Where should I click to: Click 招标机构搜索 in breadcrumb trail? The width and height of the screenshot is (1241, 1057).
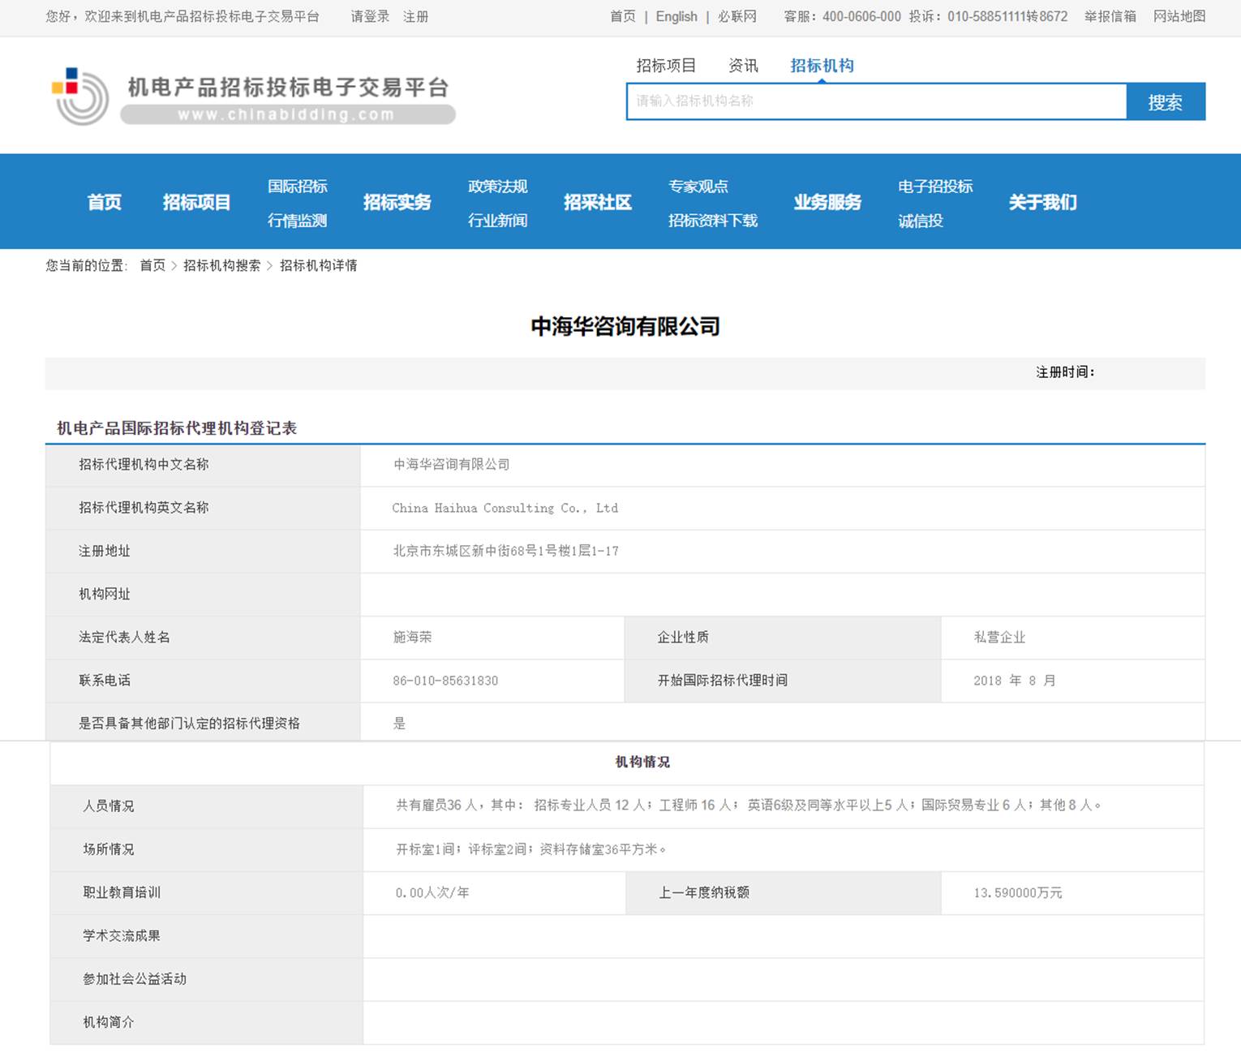coord(221,265)
